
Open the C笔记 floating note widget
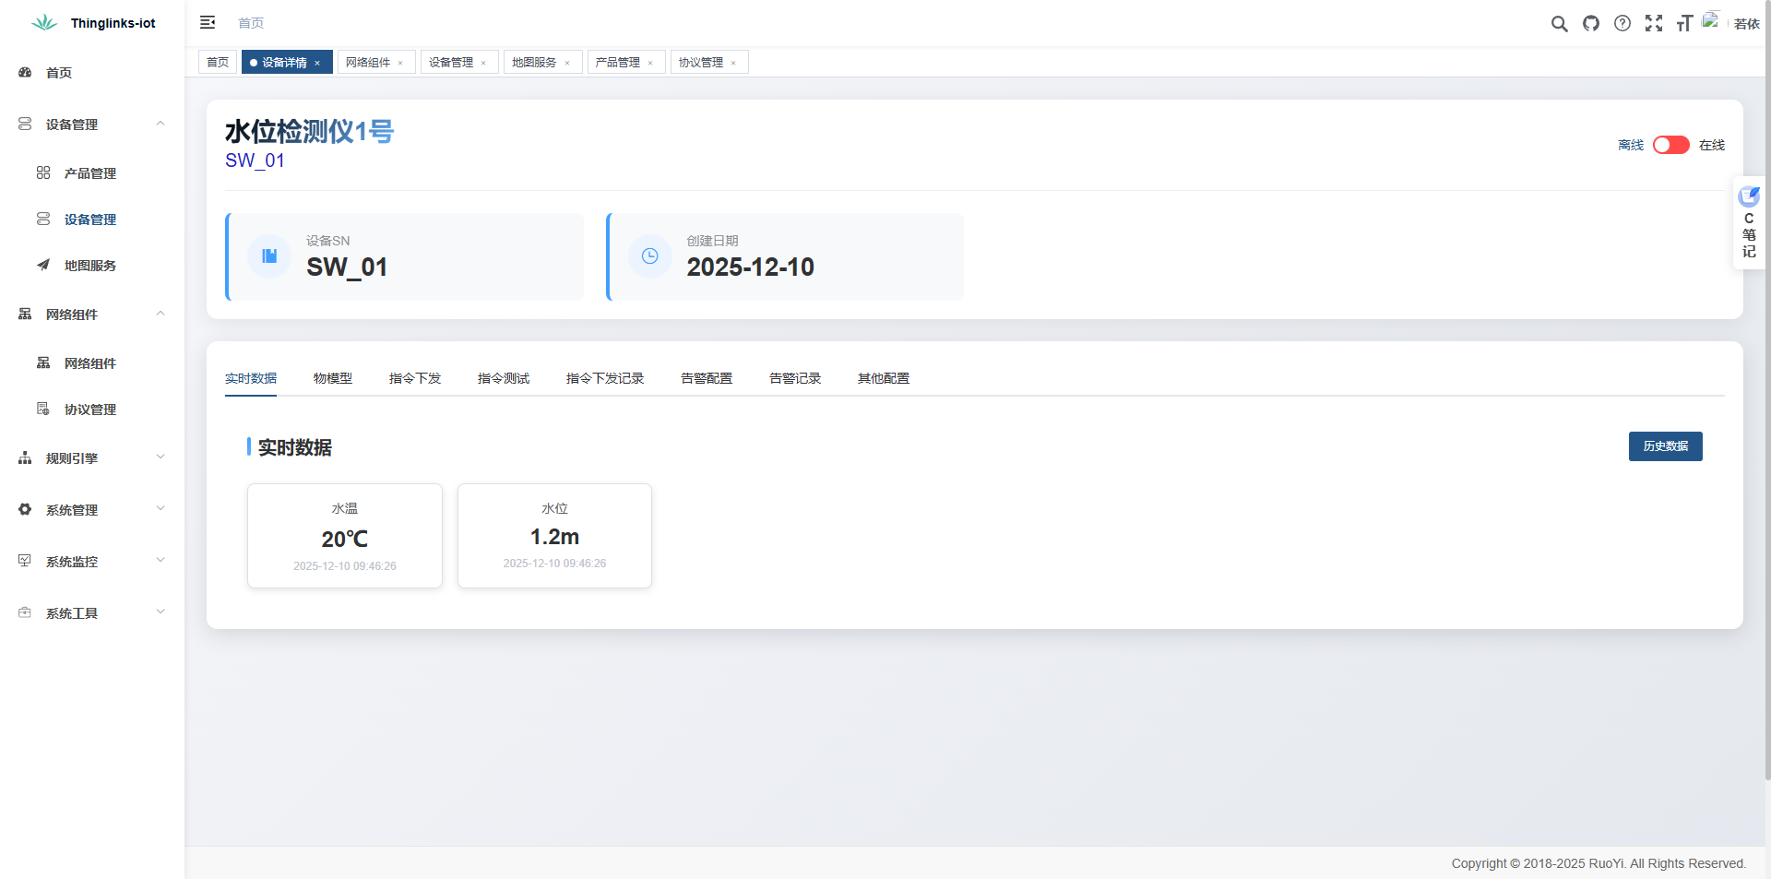[x=1749, y=222]
